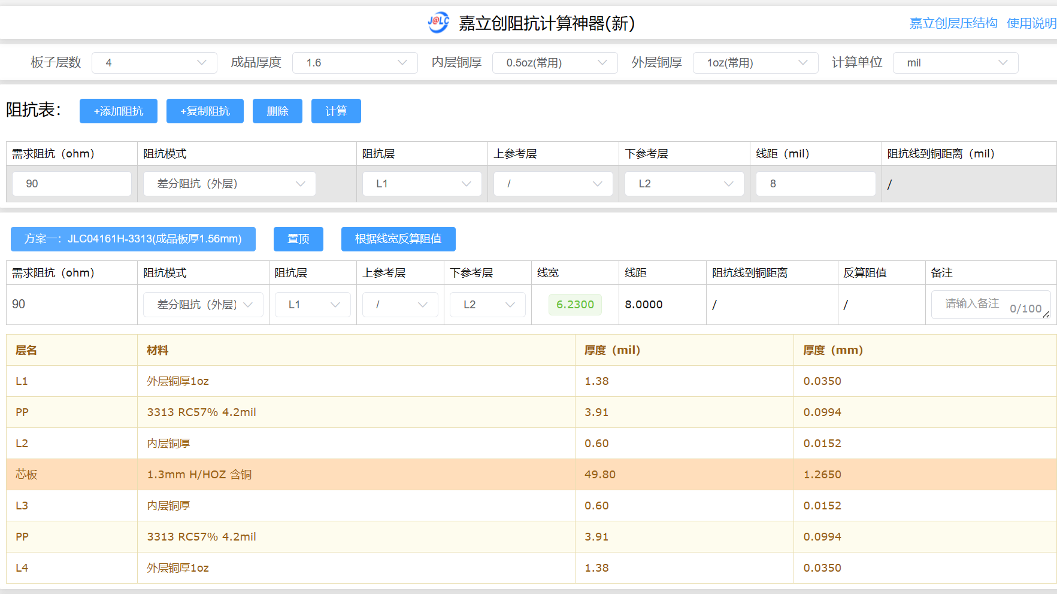
Task: Open 外层铜厚 dropdown showing 1oz(常用)
Action: [x=756, y=63]
